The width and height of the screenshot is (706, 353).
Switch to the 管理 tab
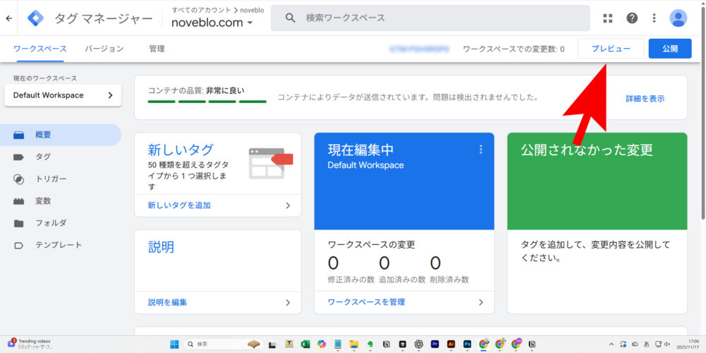157,49
